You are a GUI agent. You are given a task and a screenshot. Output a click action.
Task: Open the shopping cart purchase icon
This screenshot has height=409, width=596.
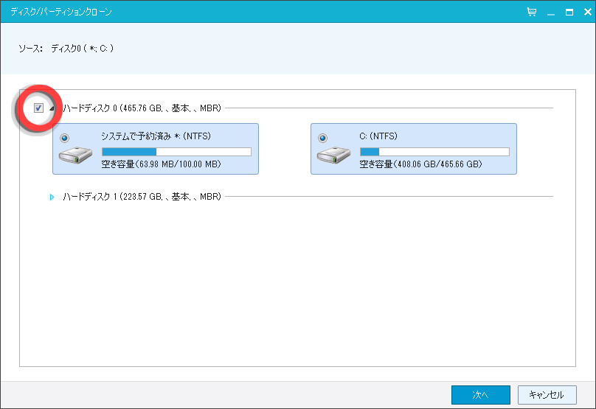pos(532,12)
